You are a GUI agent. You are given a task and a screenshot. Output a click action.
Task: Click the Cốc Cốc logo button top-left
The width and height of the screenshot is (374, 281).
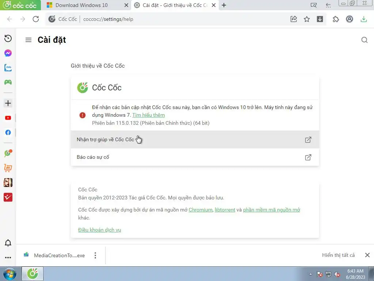pyautogui.click(x=20, y=5)
